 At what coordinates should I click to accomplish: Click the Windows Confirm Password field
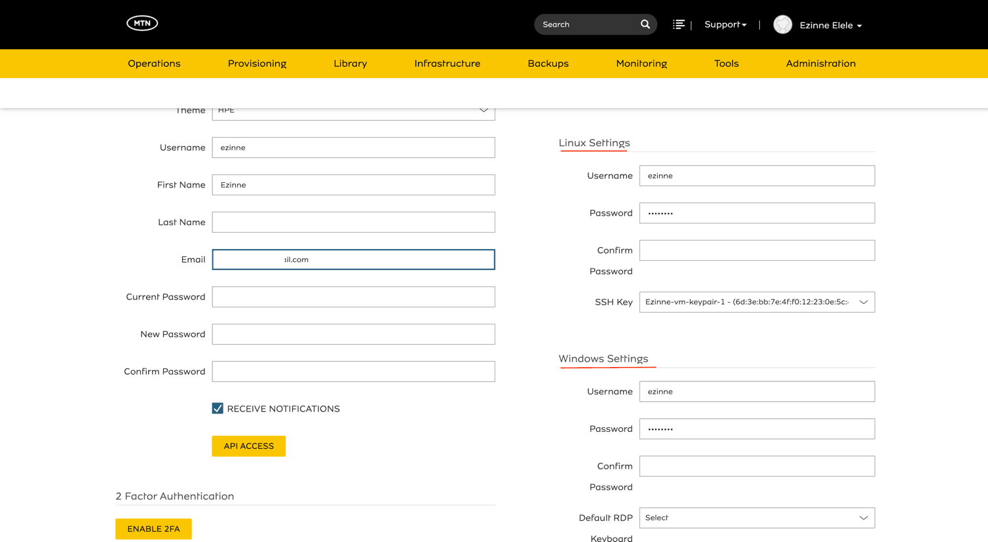point(757,466)
